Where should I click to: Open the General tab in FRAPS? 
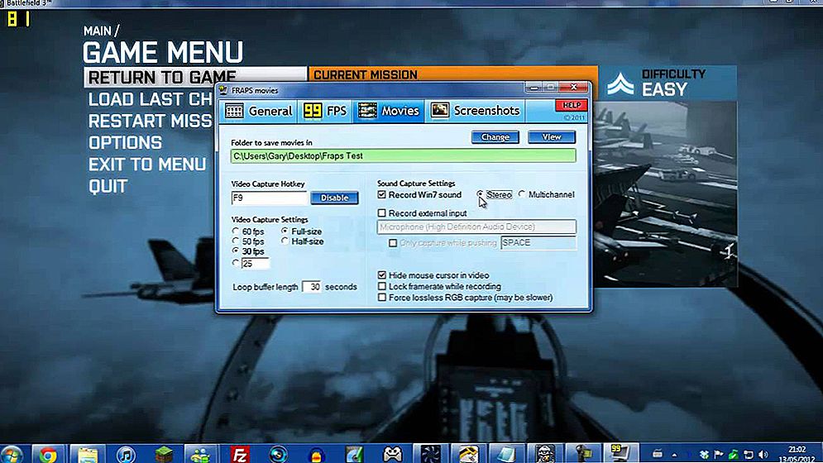pos(259,111)
